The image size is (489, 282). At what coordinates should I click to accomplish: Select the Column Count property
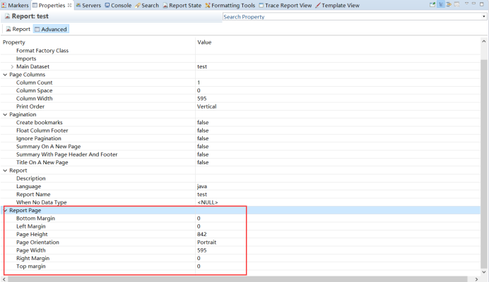[35, 82]
